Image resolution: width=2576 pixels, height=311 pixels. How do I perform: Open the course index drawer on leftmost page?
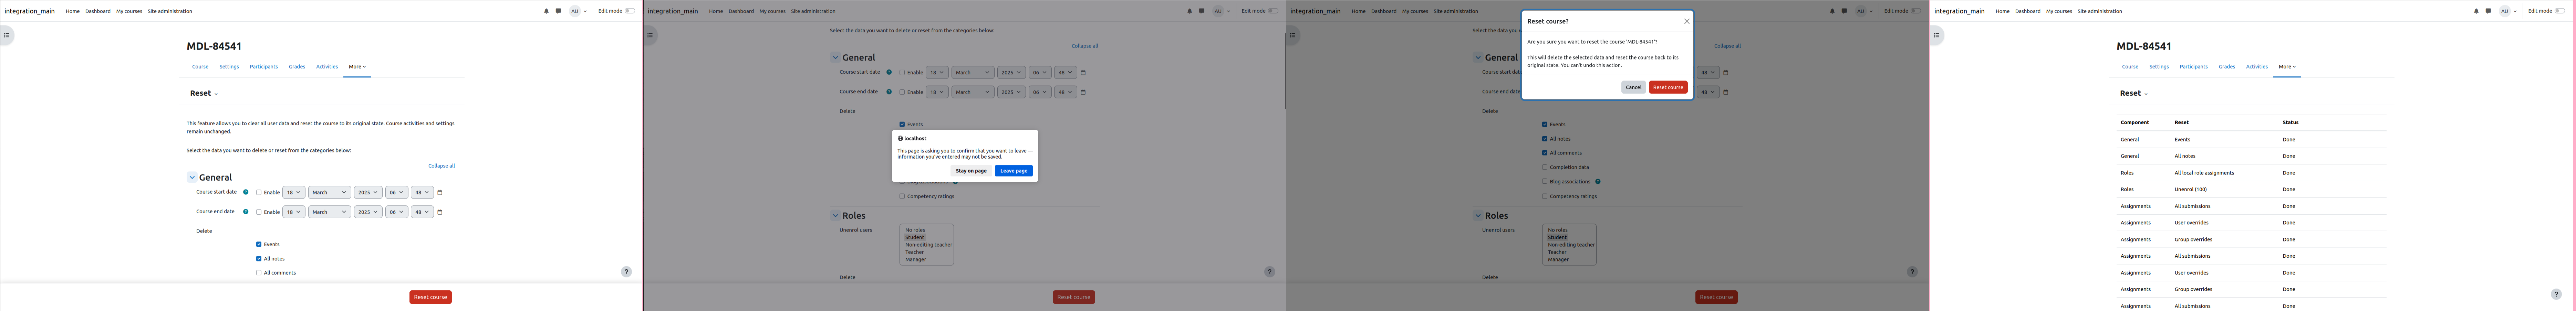(x=6, y=35)
